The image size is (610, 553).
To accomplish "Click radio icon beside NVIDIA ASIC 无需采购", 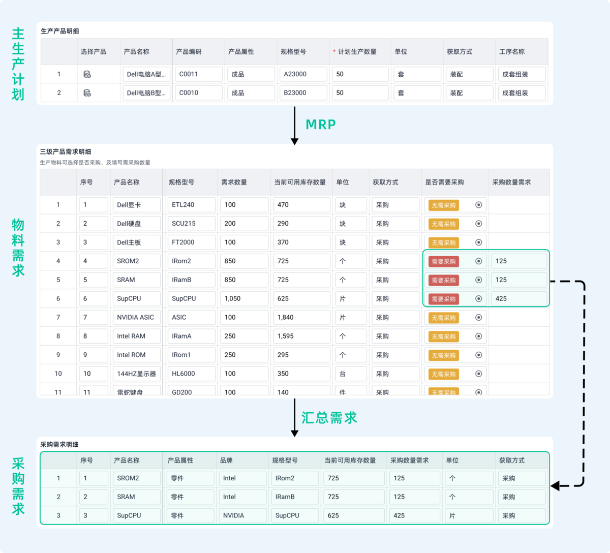I will [x=478, y=318].
